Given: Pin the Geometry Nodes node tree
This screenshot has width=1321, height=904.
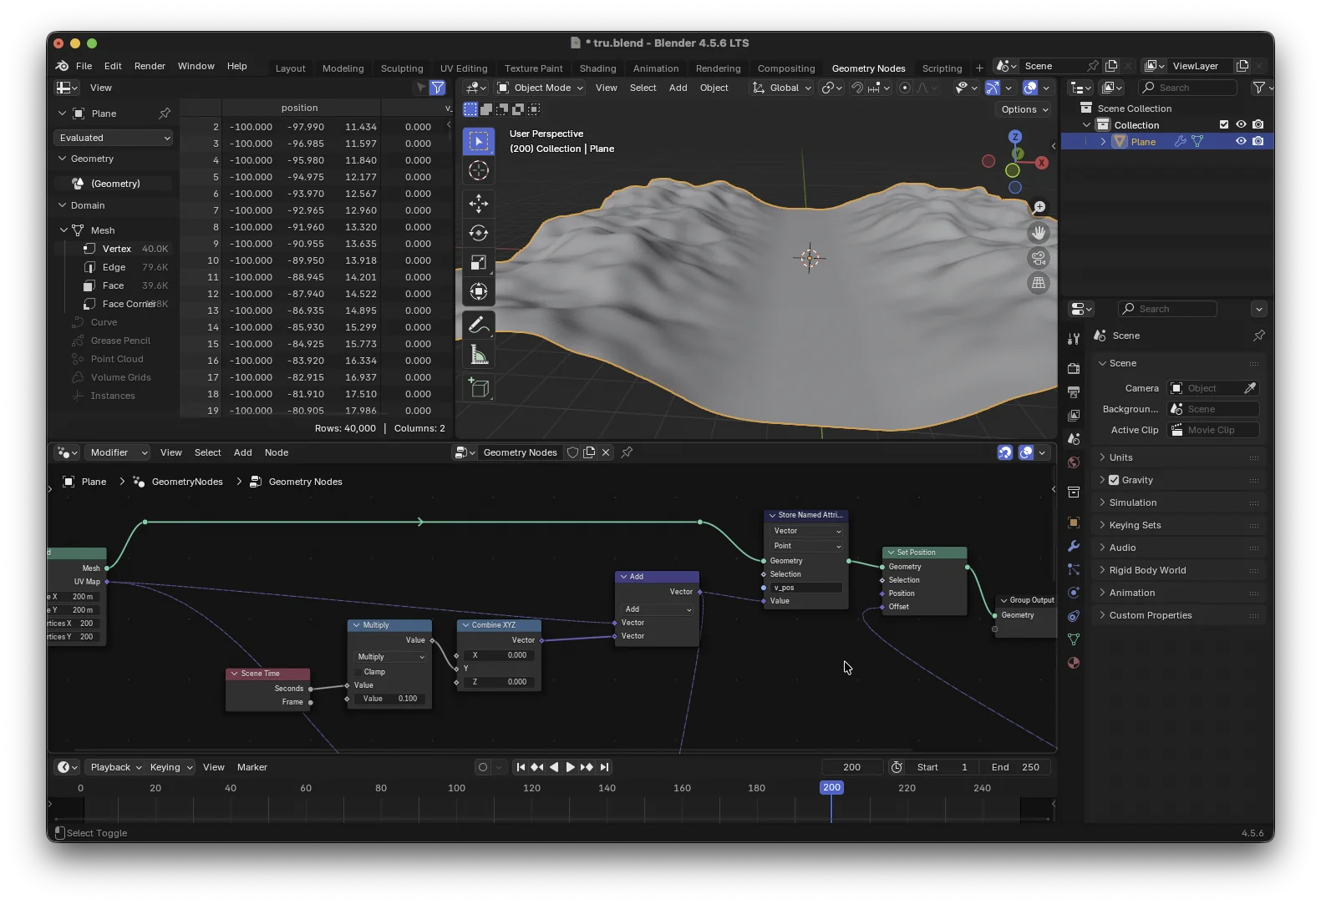Looking at the screenshot, I should [627, 452].
